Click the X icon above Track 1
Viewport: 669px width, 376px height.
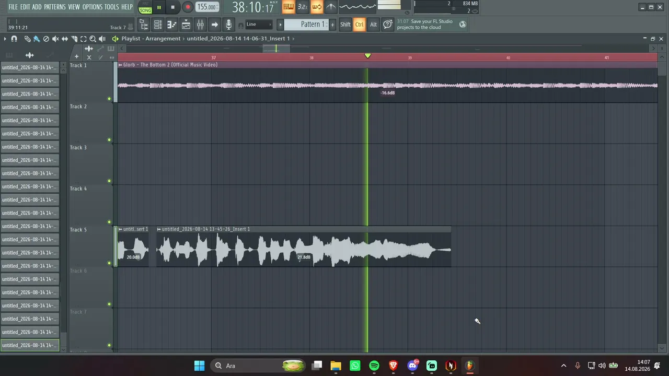89,57
